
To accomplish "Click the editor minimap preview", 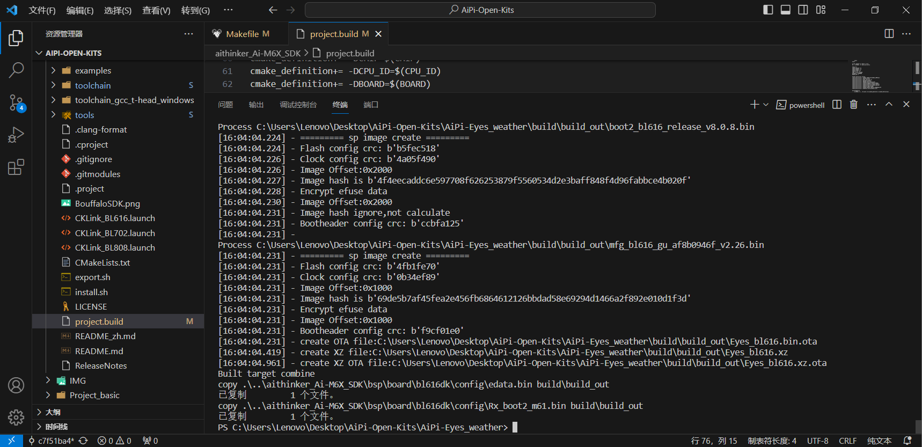I will click(x=881, y=76).
